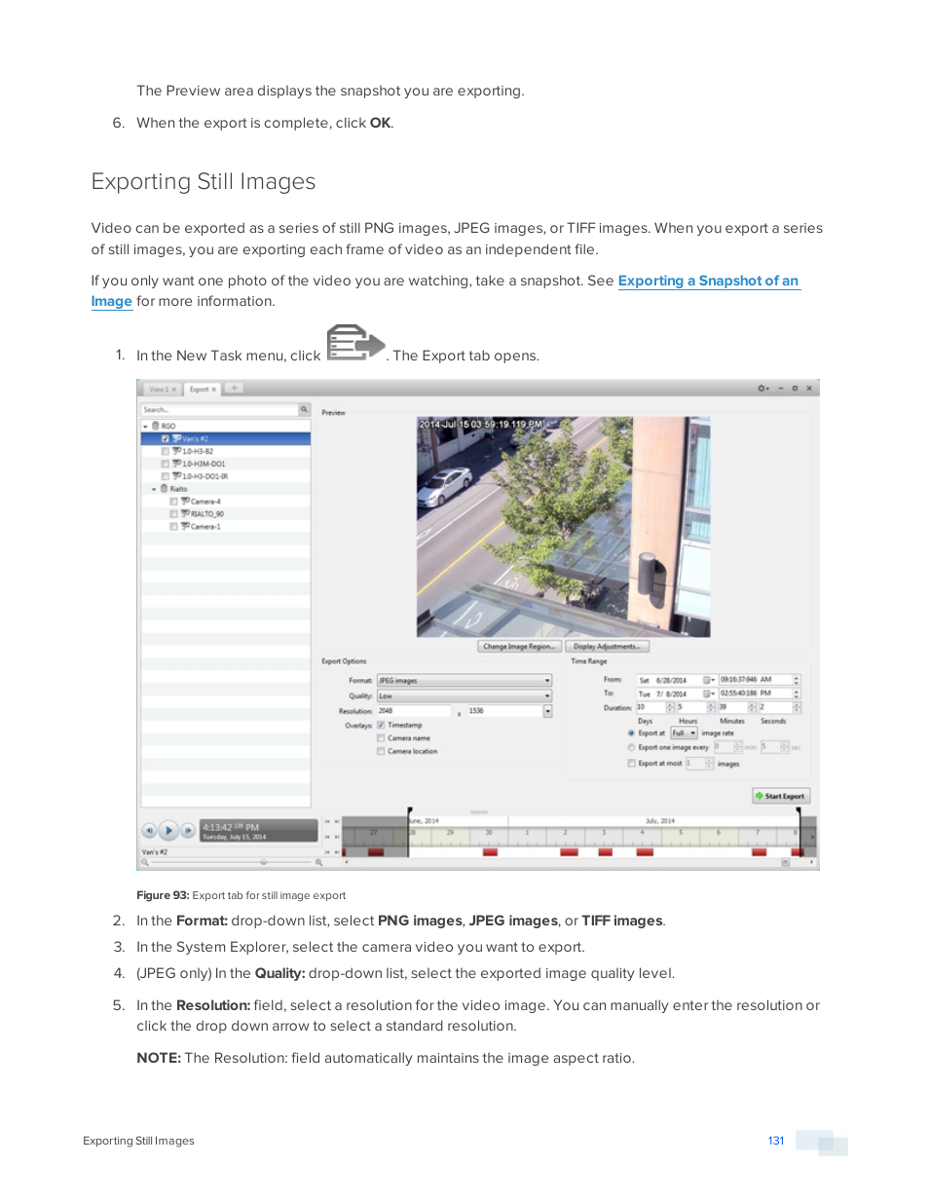This screenshot has width=929, height=1203.
Task: Click the step-forward playback button
Action: pos(188,831)
